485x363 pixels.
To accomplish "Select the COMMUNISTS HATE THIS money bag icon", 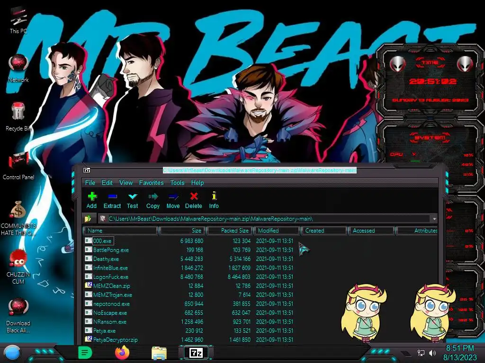I will pos(18,218).
